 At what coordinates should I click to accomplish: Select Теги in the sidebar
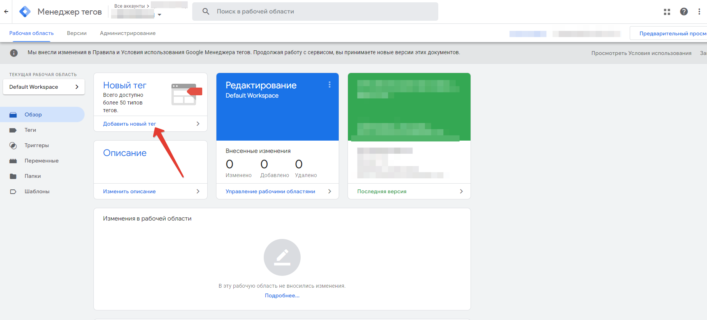[30, 130]
